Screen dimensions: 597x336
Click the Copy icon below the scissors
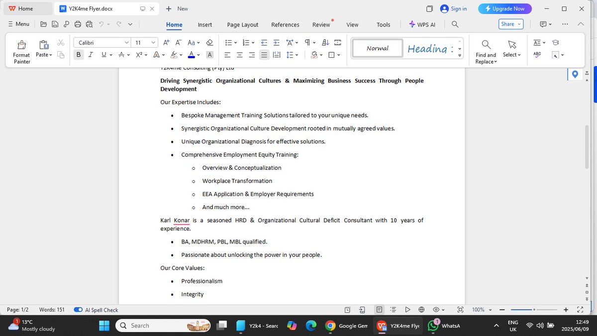(x=61, y=55)
